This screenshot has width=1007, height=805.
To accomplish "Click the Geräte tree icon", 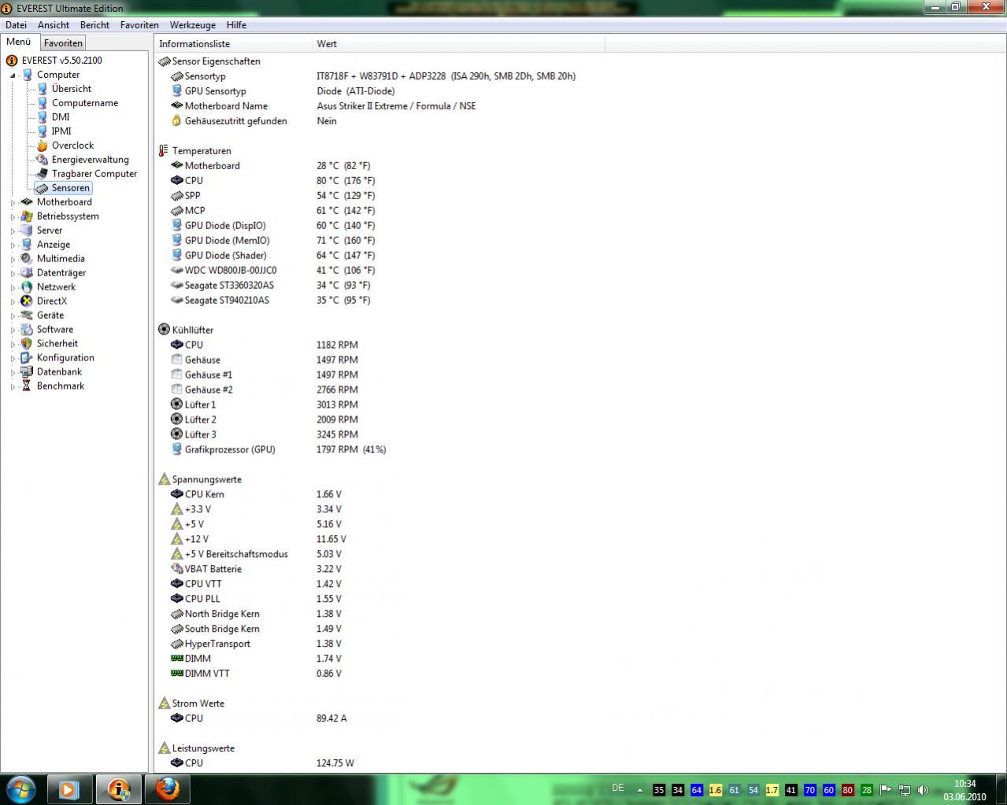I will 27,316.
